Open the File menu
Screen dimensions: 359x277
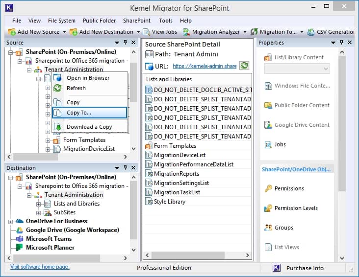point(17,21)
